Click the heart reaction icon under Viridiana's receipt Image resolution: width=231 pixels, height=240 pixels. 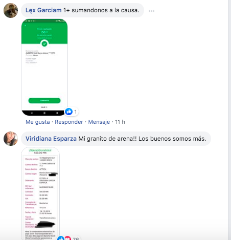[x=67, y=238]
